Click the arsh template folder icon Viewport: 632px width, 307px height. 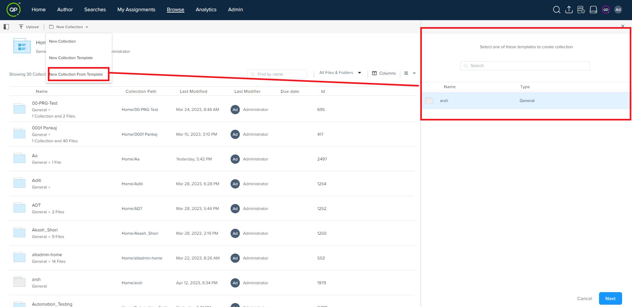[429, 101]
